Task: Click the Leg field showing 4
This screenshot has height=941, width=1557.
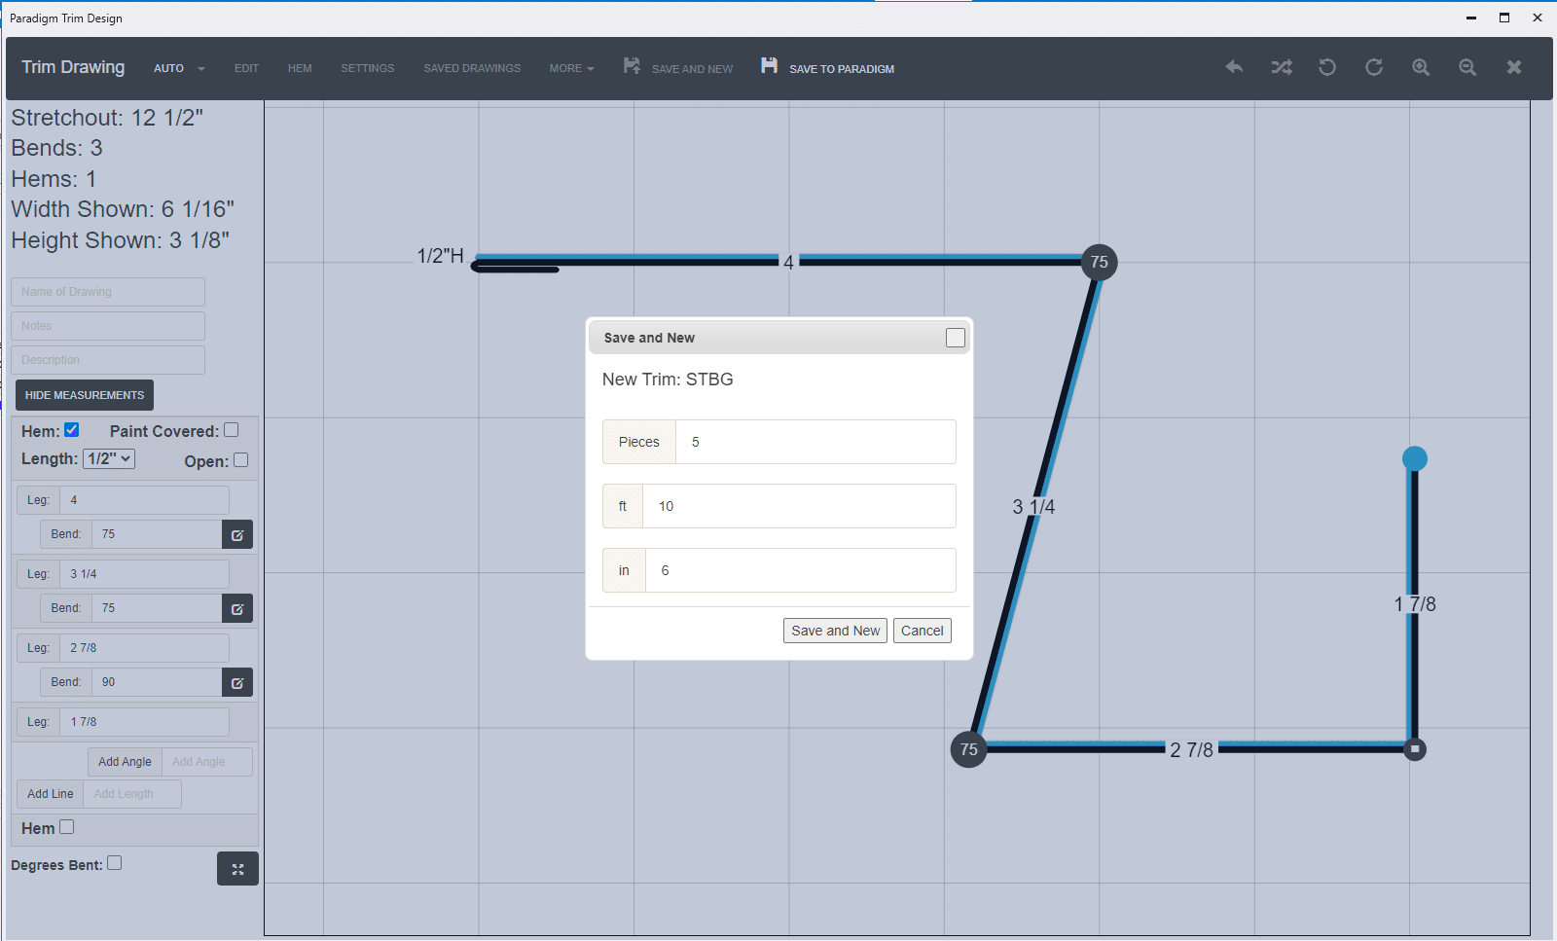Action: point(144,500)
